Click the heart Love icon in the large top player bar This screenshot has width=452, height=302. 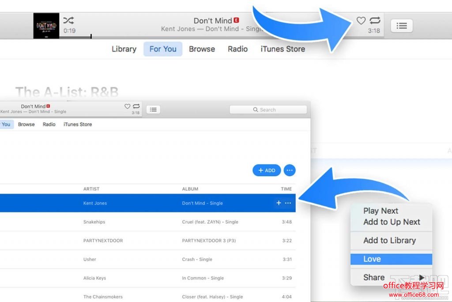361,20
